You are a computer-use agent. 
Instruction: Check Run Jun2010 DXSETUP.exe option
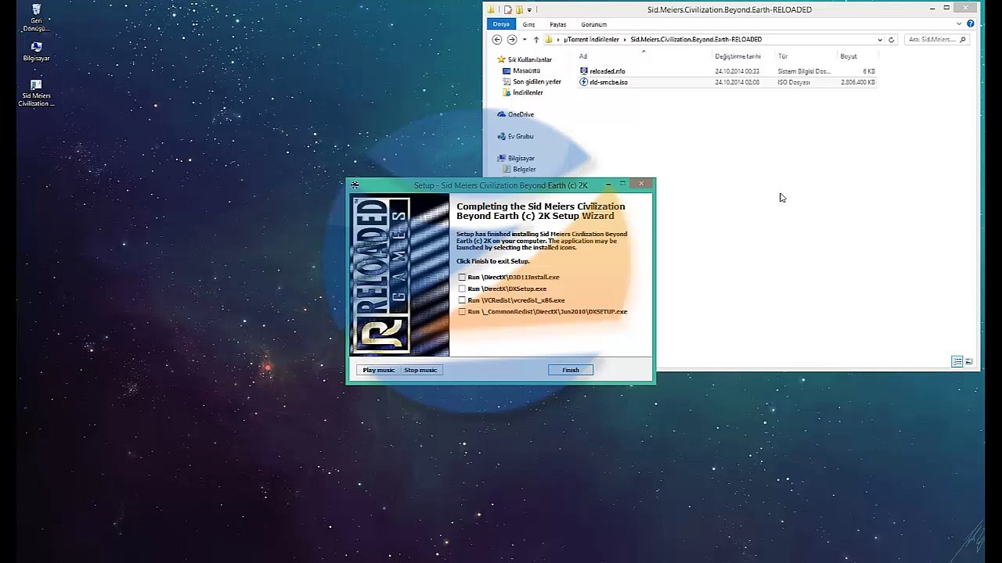(x=462, y=311)
